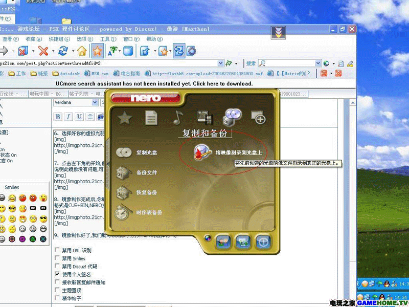Viewport: 409px width, 307px height.
Task: Enable the 禁用 URL 识别 checkbox
Action: [57, 250]
